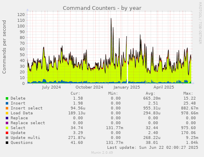Click the Replace select legend label

(x=28, y=123)
